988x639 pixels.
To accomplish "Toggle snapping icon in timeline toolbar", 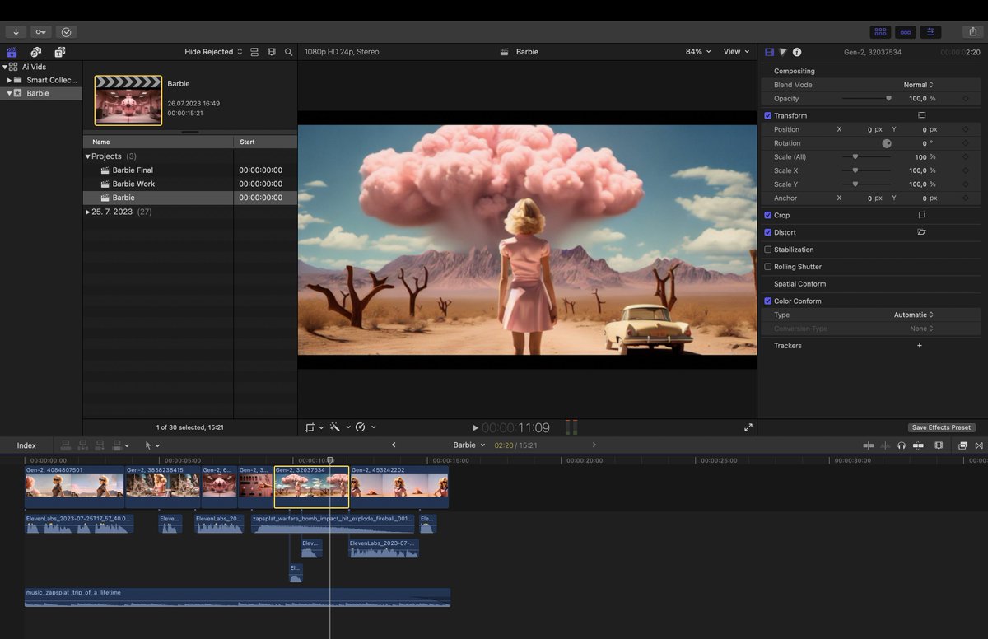I will [918, 445].
